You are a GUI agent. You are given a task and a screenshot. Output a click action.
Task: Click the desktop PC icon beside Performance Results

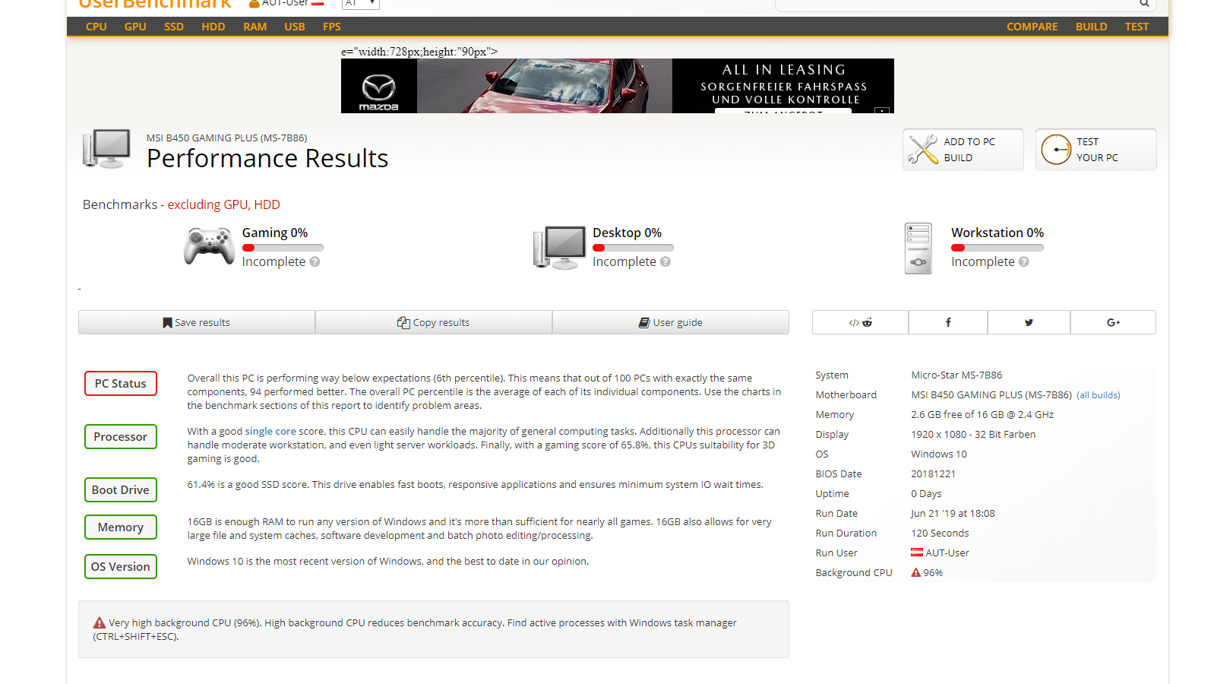point(107,149)
